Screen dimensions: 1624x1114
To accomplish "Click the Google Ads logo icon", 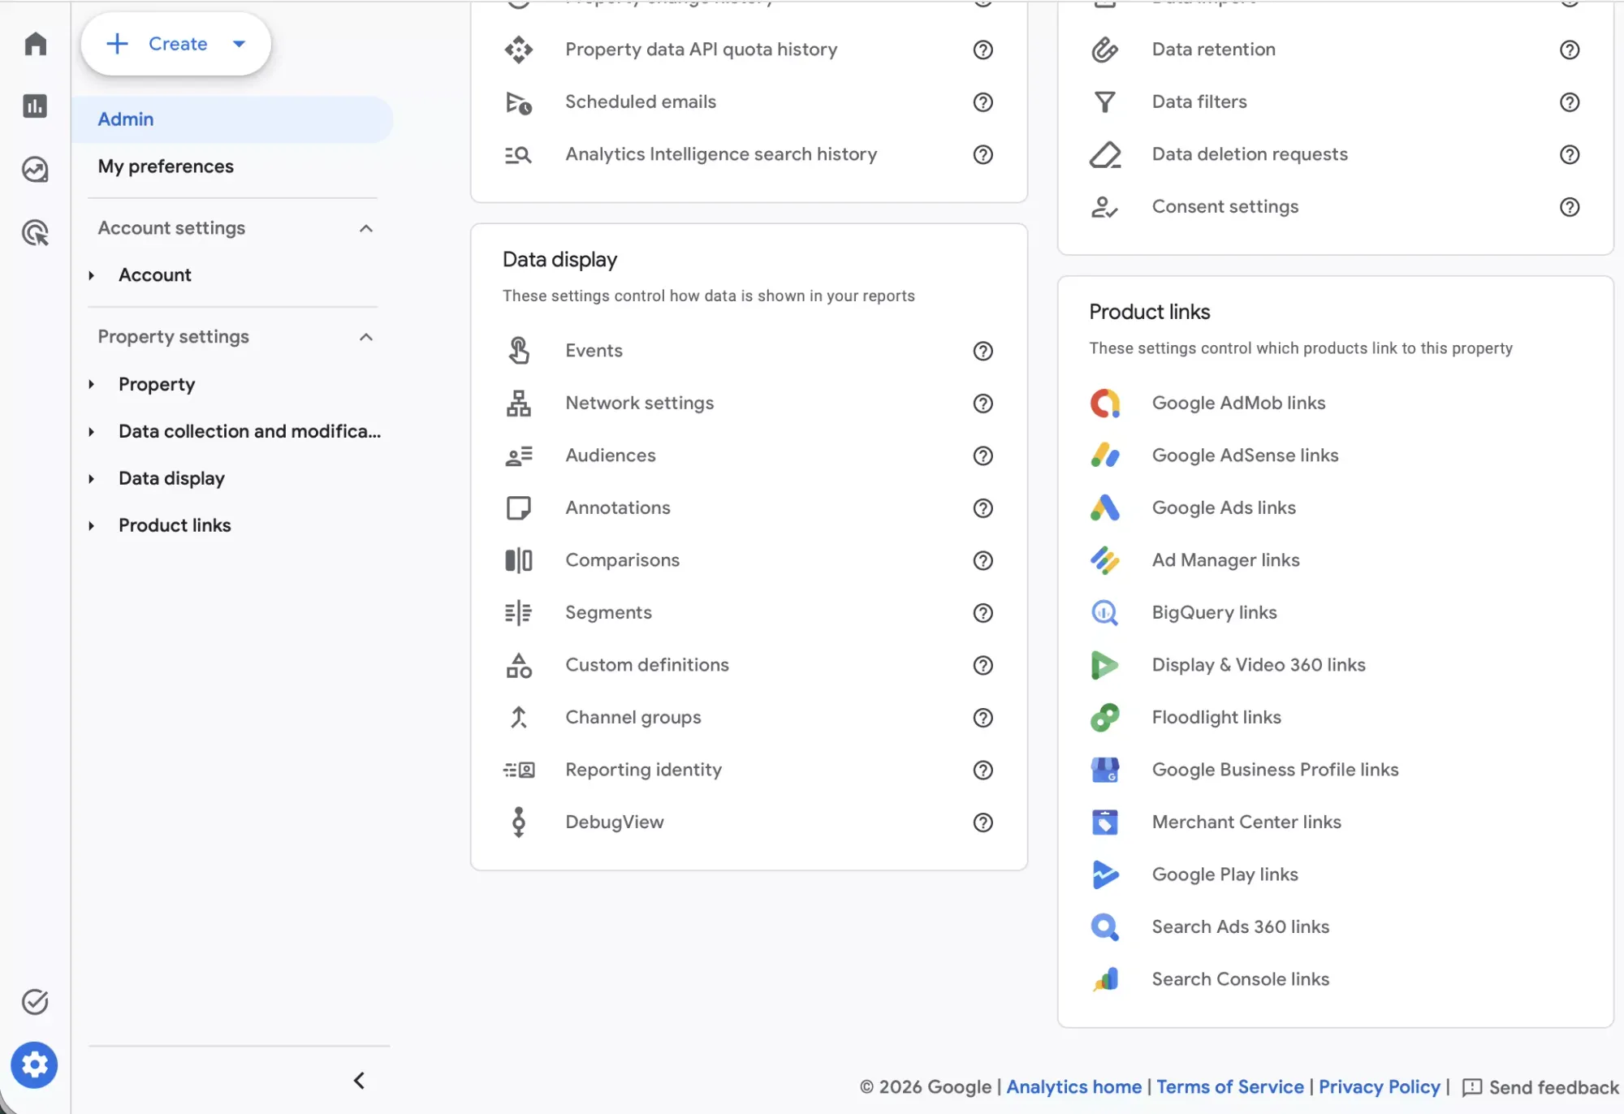I will pos(1105,508).
